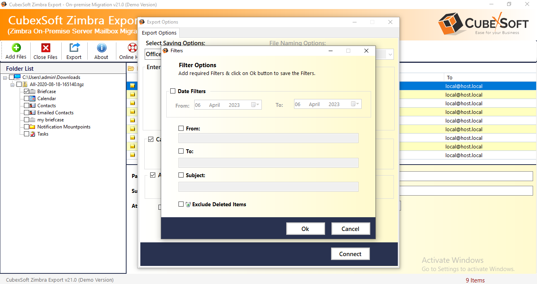Click the 9 Items status text
Screen dimensions: 537x284
tap(475, 280)
